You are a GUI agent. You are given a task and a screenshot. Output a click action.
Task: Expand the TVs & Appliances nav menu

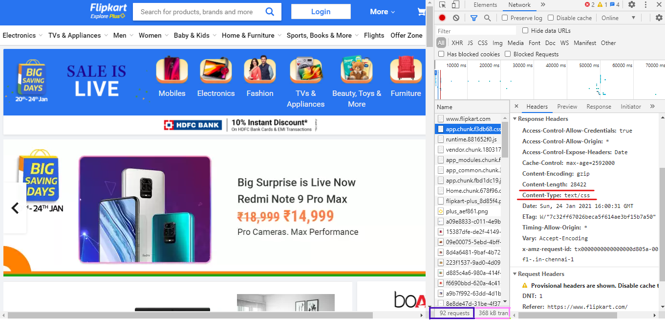(x=78, y=35)
